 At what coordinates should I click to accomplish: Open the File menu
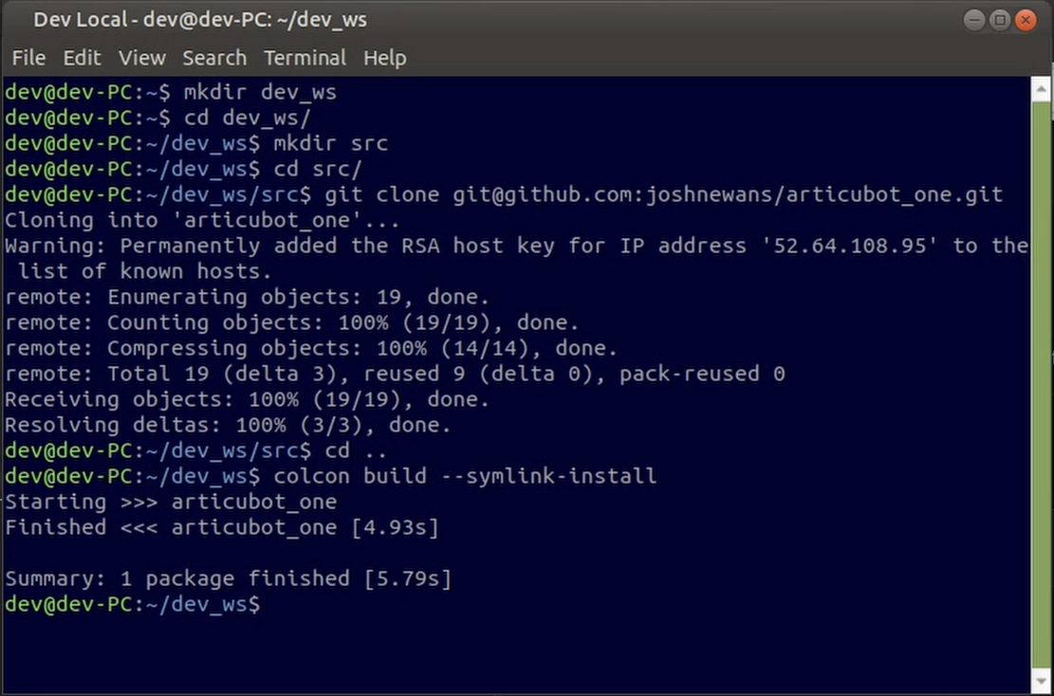coord(28,59)
